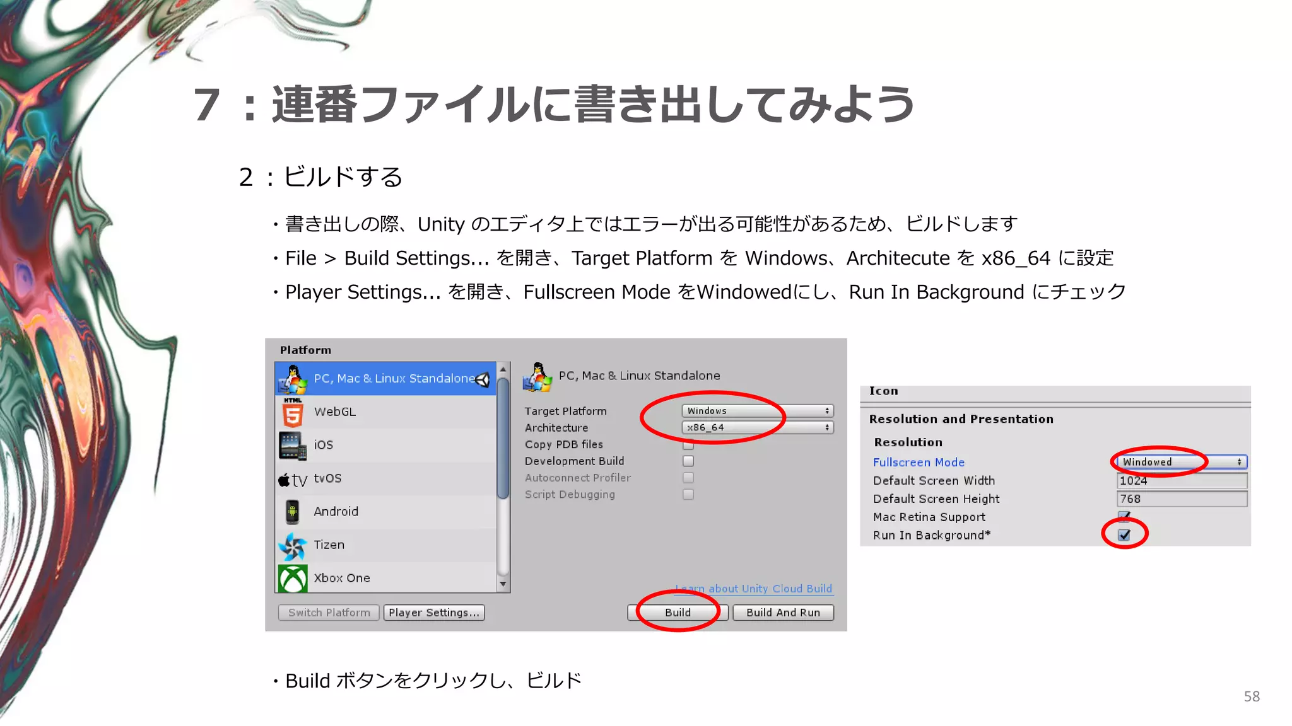Select the Xbox One platform row
The width and height of the screenshot is (1292, 726).
pos(386,577)
